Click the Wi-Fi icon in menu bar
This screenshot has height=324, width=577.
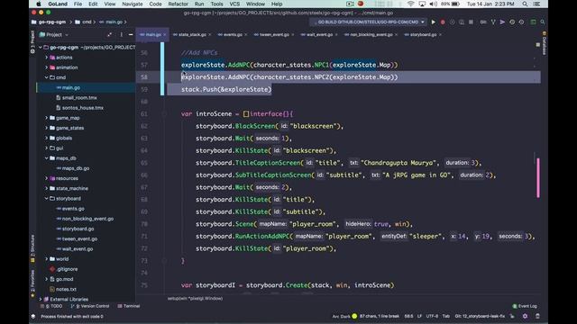[411, 4]
